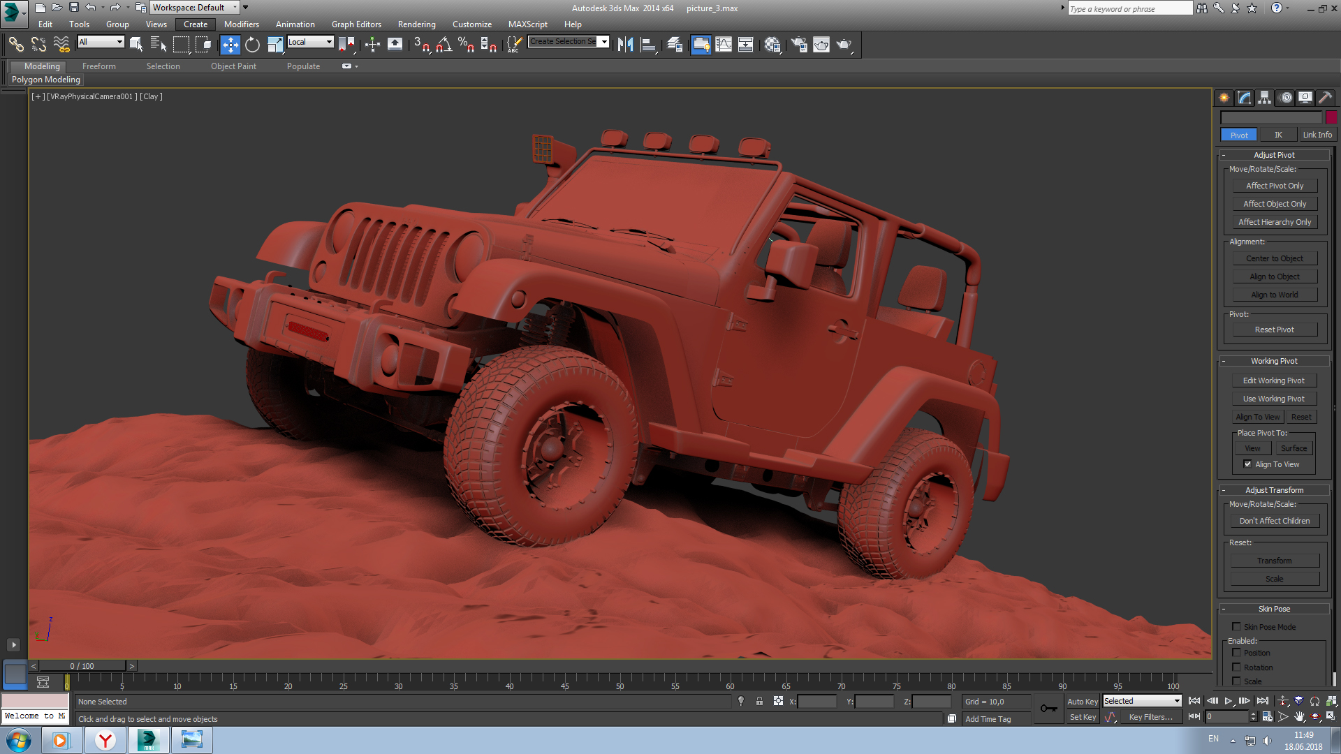
Task: Switch to the Freeform ribbon tab
Action: pyautogui.click(x=99, y=66)
